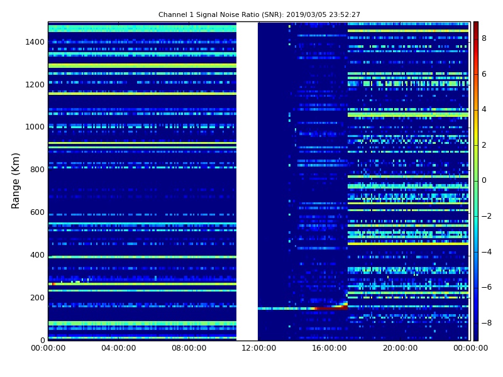Click the dark red top of the colorbar
The image size is (503, 377).
[x=476, y=26]
